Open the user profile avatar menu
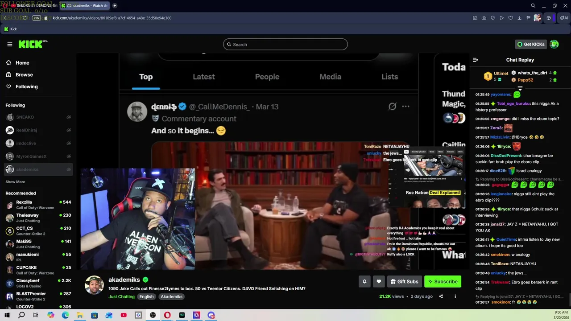 (x=554, y=44)
